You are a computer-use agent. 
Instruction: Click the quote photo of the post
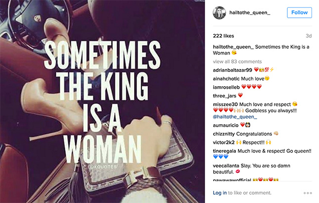click(103, 101)
